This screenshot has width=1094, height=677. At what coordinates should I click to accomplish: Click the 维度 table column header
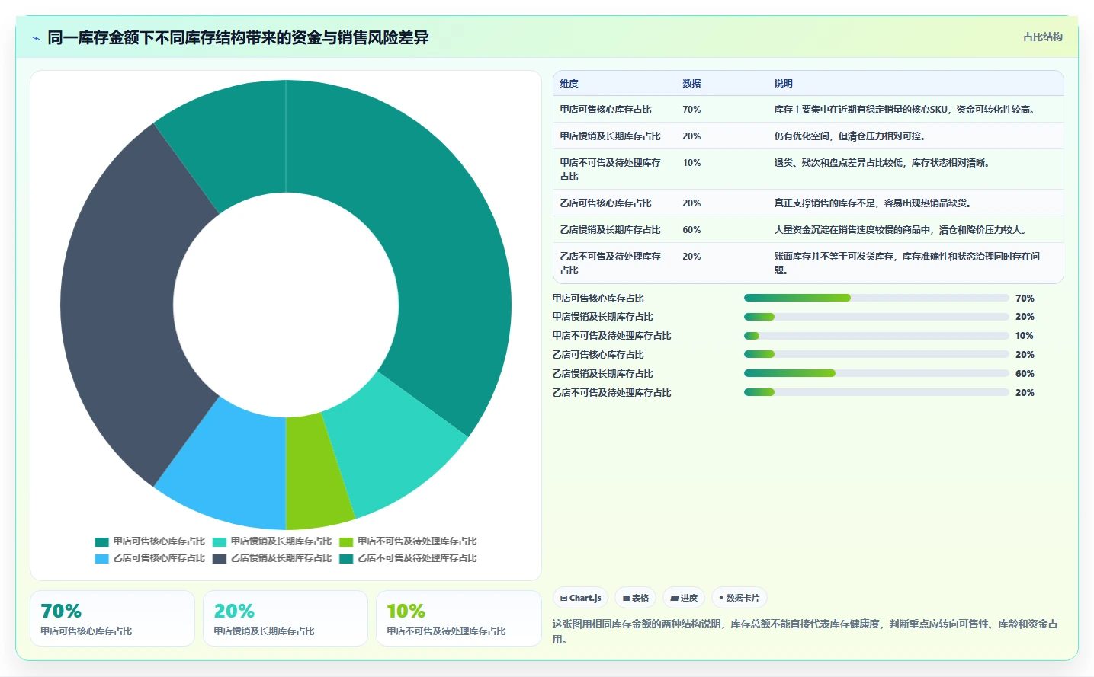click(x=569, y=84)
